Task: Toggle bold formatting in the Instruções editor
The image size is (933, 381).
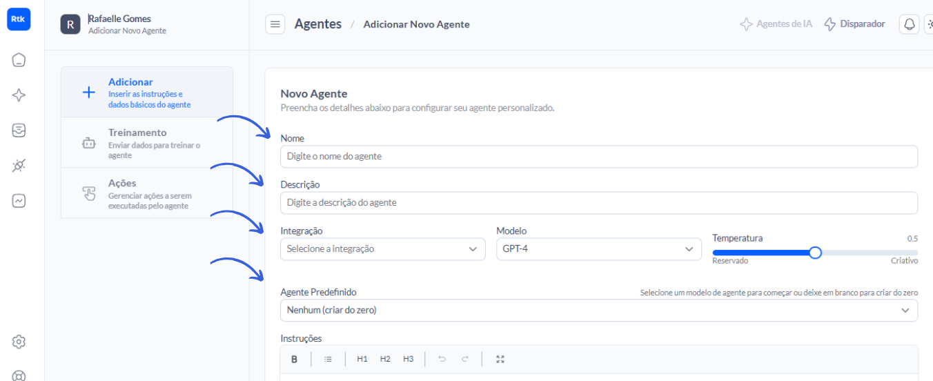Action: tap(295, 359)
